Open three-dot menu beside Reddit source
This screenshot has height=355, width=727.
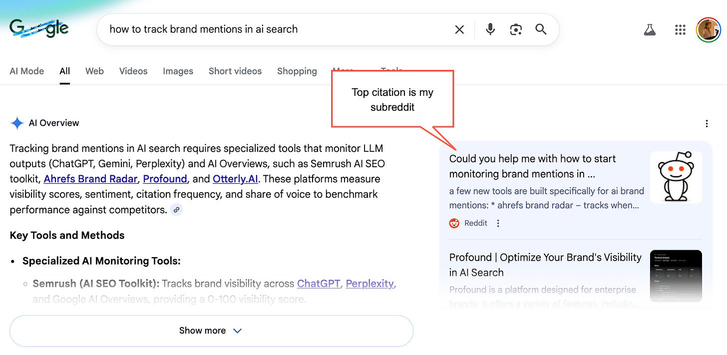[498, 223]
